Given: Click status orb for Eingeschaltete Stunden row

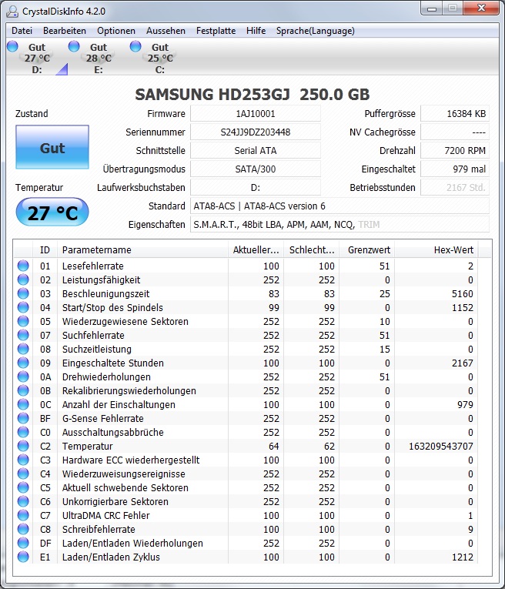Looking at the screenshot, I should point(23,363).
